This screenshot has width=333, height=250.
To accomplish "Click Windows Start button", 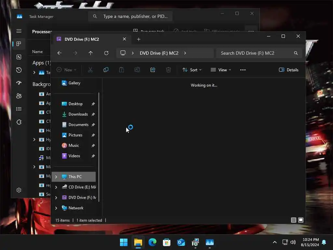I will tap(124, 242).
